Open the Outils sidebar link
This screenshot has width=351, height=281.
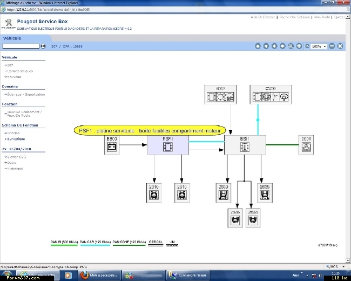tap(10, 163)
